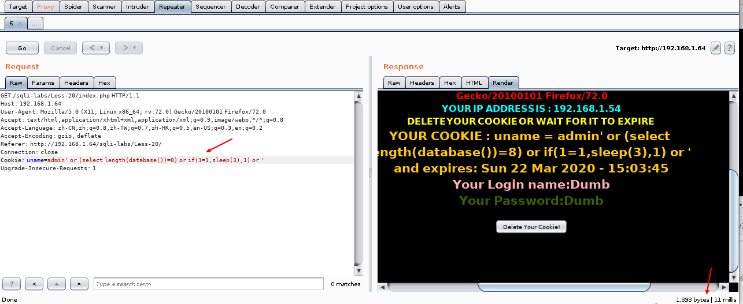Click the Cookie header line in request
This screenshot has width=743, height=304.
pyautogui.click(x=177, y=160)
